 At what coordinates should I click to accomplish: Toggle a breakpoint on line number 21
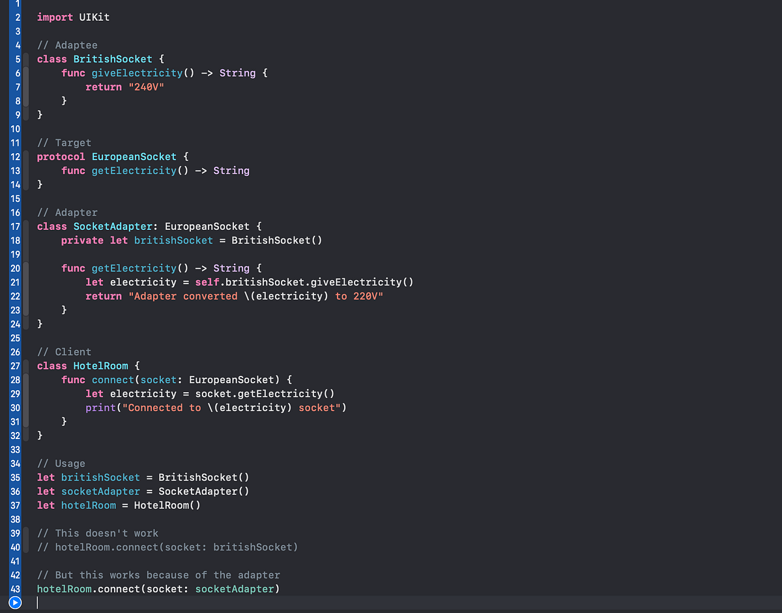[15, 281]
